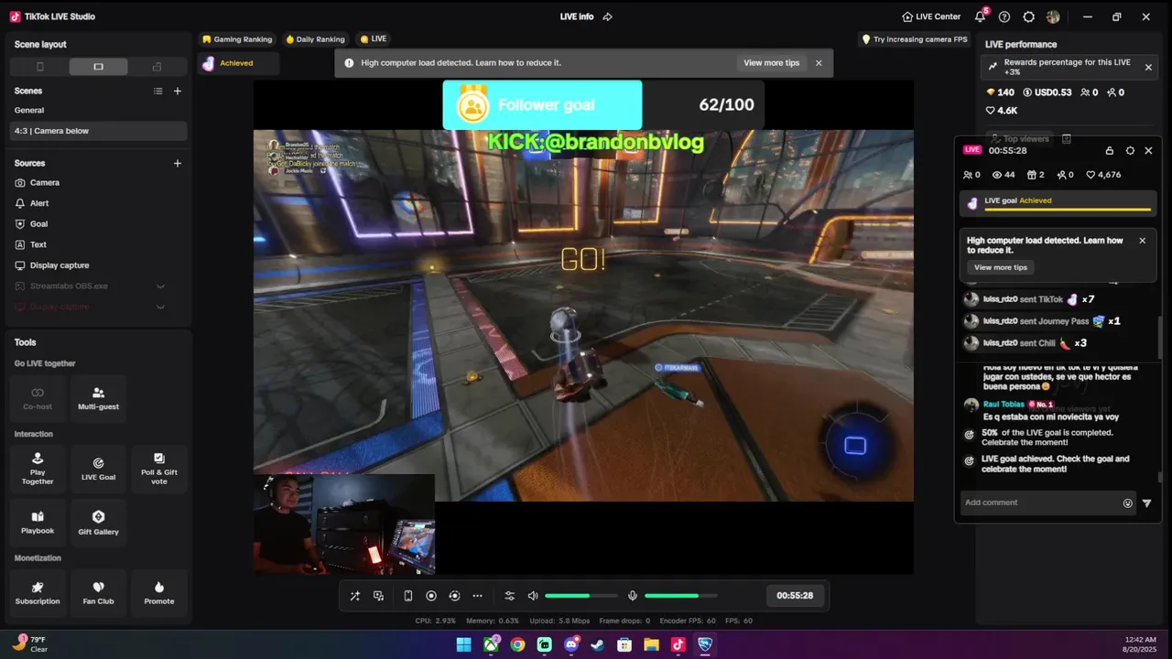1172x659 pixels.
Task: Click View more tips in chat panel
Action: pyautogui.click(x=1001, y=267)
